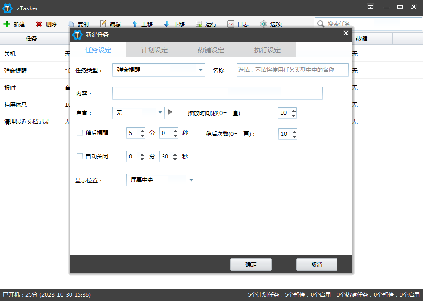Click the 内容 text input field
The width and height of the screenshot is (423, 301).
click(x=217, y=93)
